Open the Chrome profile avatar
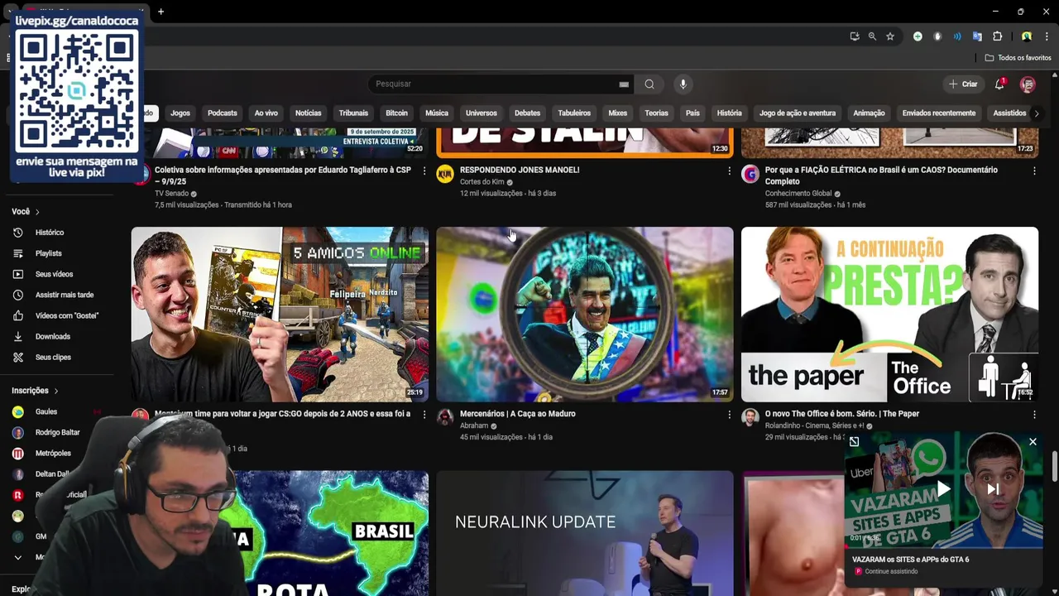 pyautogui.click(x=1027, y=36)
